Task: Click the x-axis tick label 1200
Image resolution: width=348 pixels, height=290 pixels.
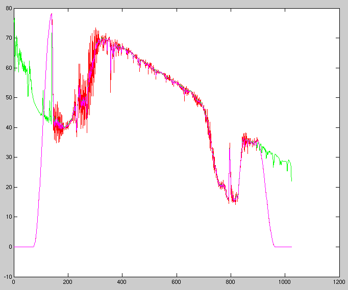Action: (339, 282)
